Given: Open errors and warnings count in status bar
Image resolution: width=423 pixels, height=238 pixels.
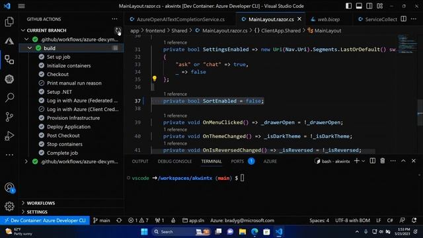Looking at the screenshot, I should click(138, 220).
